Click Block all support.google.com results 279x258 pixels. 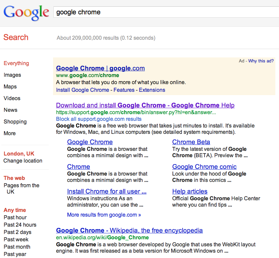[x=99, y=119]
